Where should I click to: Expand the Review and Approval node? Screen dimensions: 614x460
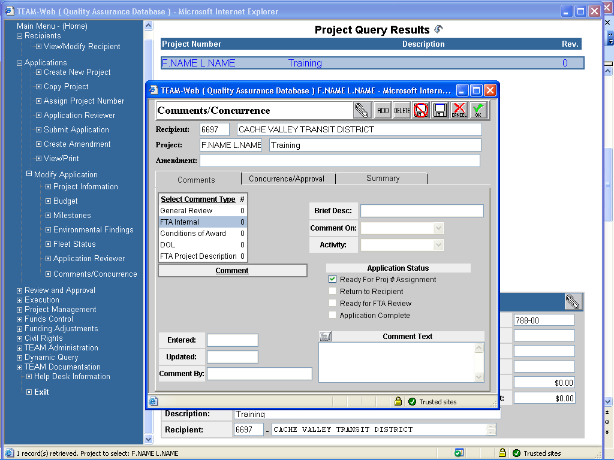tap(19, 290)
